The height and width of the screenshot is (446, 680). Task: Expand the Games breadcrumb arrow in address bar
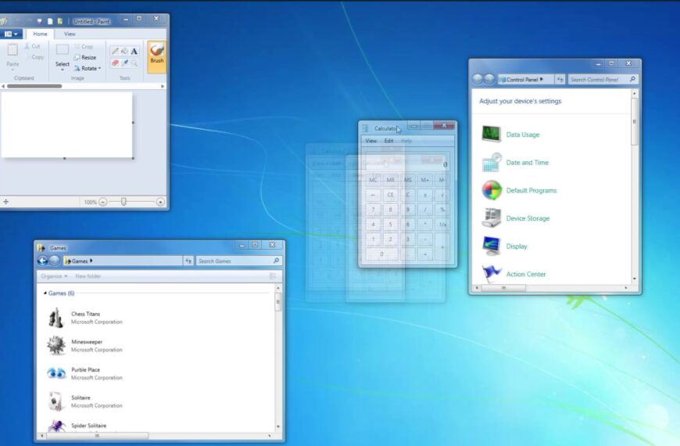coord(91,261)
